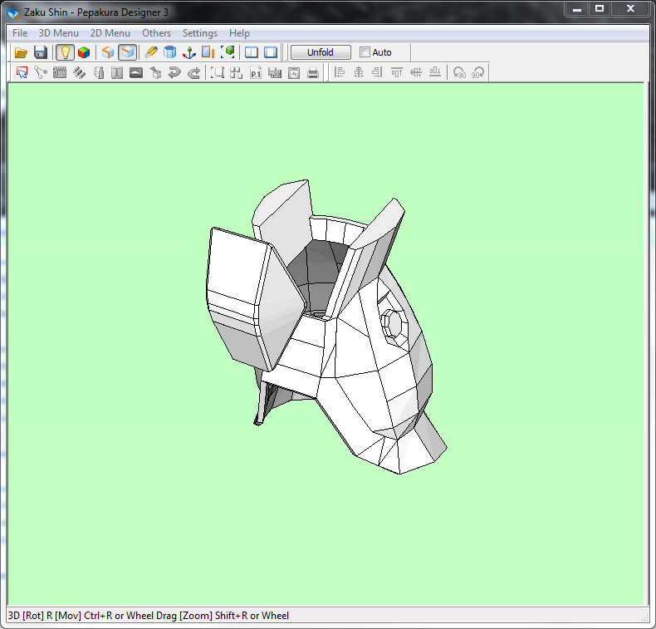Click the align vertical center icon

click(x=416, y=72)
